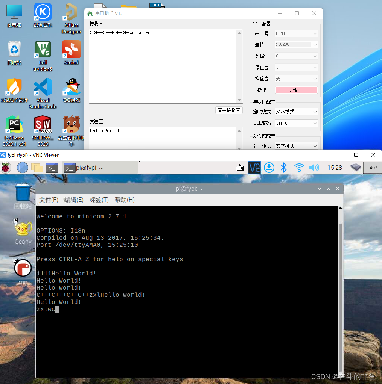Viewport: 382px width, 384px height.
Task: Click the ejecter drive icon in Pi panel
Action: (356, 168)
